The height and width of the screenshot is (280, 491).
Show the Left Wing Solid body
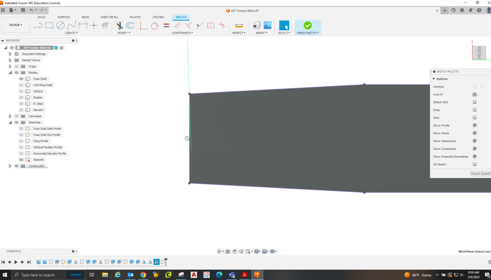click(x=21, y=85)
